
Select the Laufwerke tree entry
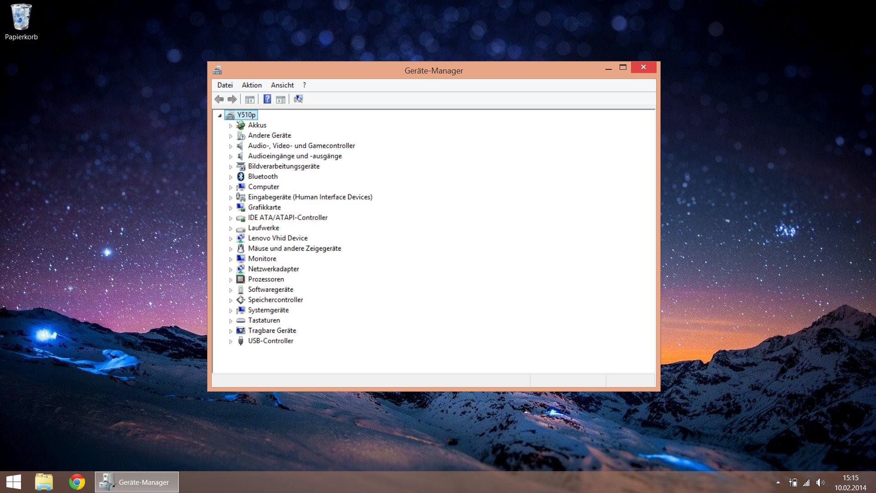(x=263, y=228)
